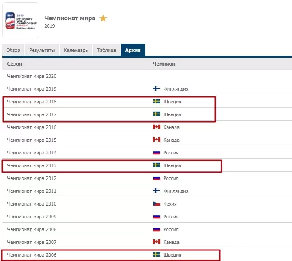Select champion Швеция for 2013
The width and height of the screenshot is (292, 261).
pos(172,165)
